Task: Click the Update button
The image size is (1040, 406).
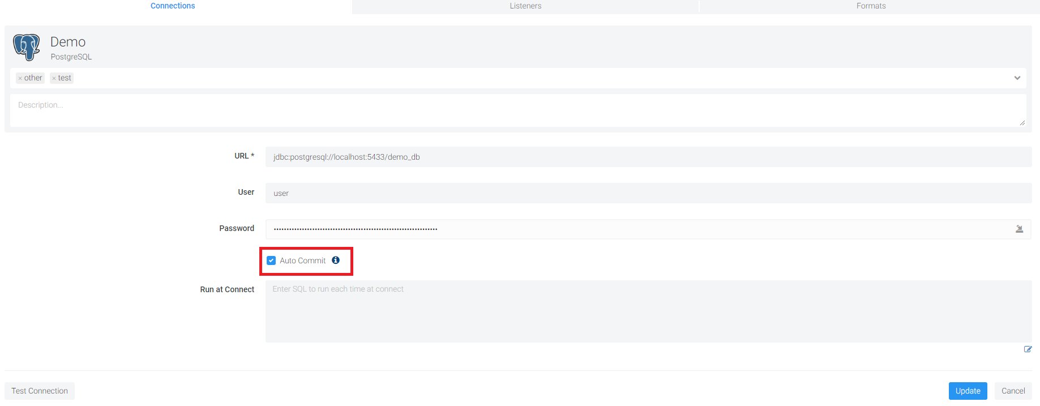Action: click(968, 391)
